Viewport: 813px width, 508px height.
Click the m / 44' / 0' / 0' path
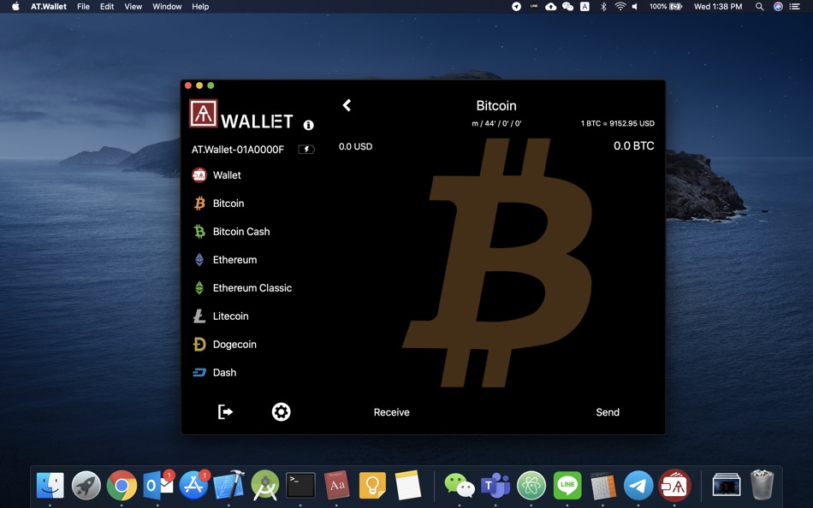click(x=496, y=123)
